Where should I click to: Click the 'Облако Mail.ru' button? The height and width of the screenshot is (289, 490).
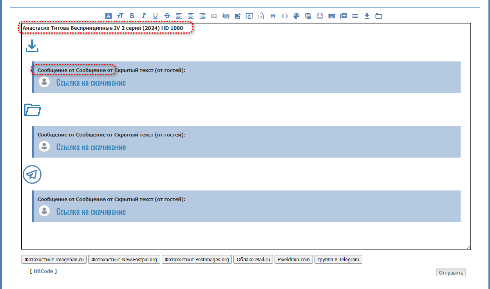coord(253,259)
